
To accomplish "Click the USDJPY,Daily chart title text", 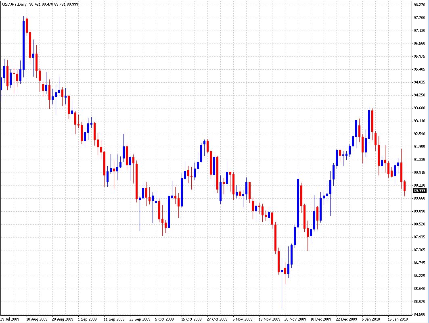I will 14,4.
